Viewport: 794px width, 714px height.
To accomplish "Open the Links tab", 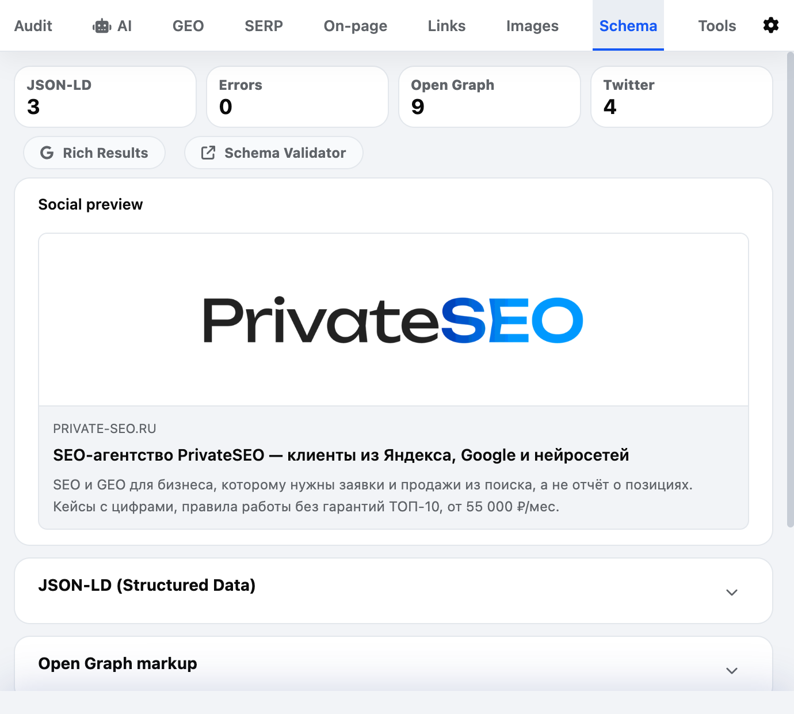I will [446, 26].
